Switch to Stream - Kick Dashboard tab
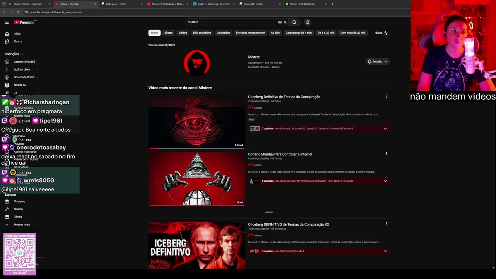 tap(306, 4)
